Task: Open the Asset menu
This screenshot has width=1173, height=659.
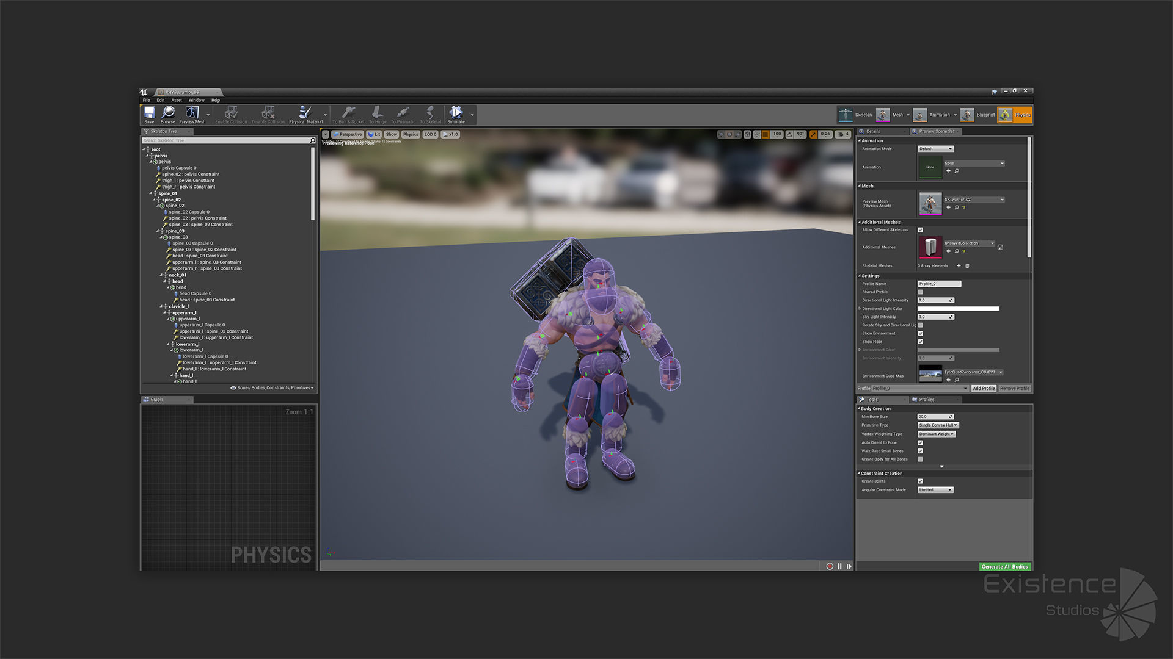Action: point(177,100)
